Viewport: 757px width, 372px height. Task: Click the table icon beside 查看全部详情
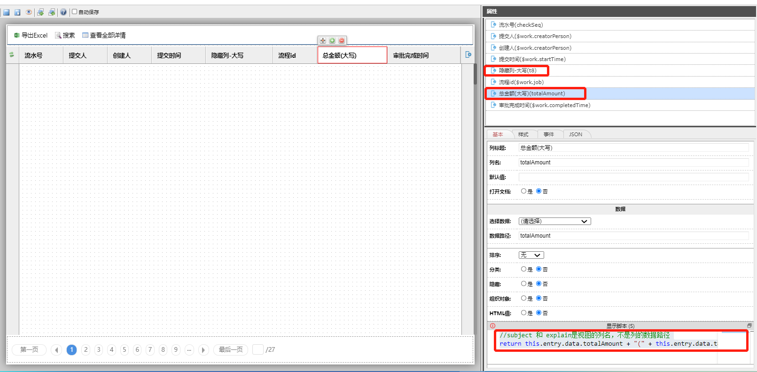(85, 35)
